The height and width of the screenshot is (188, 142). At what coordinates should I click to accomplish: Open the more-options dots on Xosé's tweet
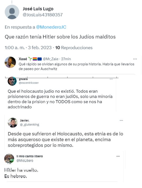point(135,59)
